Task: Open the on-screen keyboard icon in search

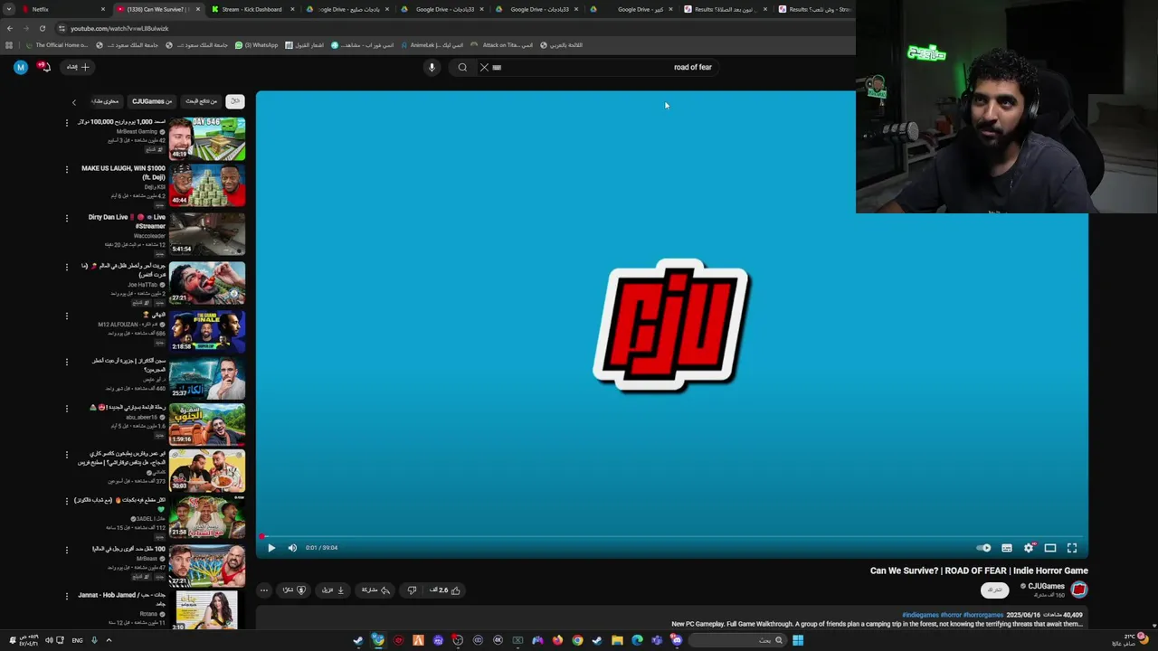Action: tap(497, 67)
